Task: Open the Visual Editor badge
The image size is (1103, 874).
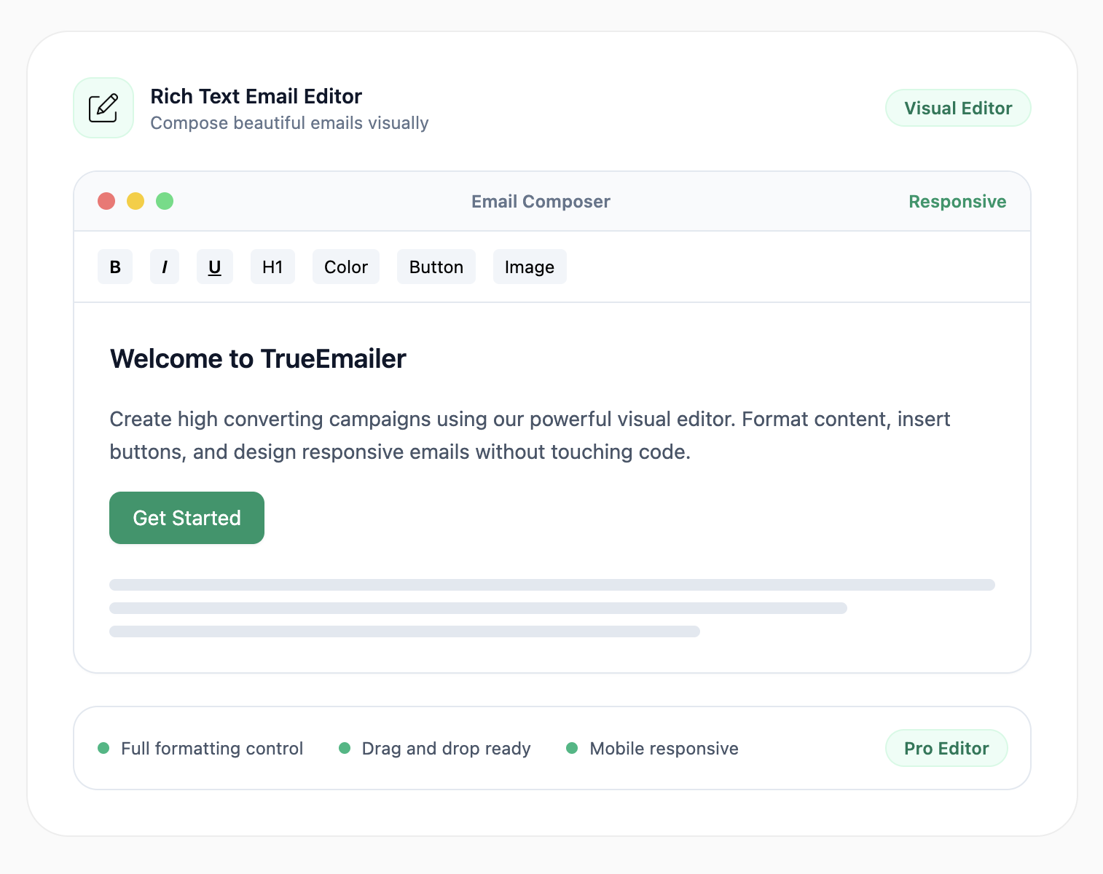Action: tap(957, 107)
